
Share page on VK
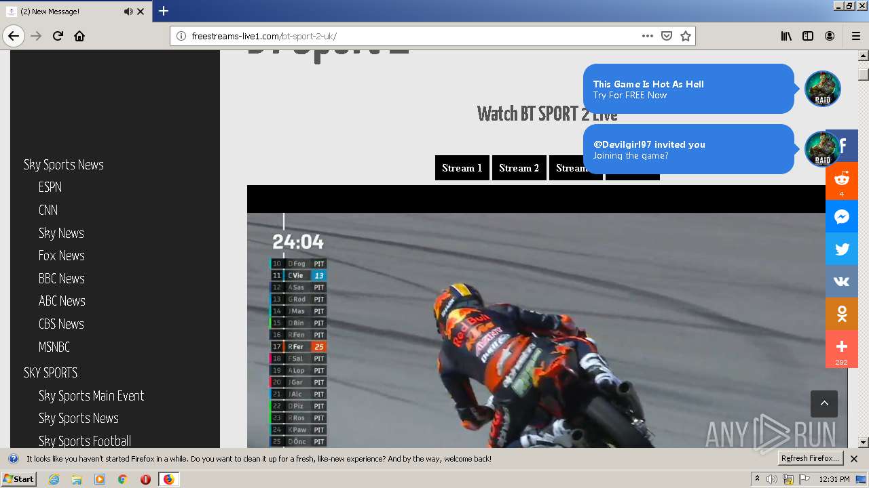click(x=842, y=281)
